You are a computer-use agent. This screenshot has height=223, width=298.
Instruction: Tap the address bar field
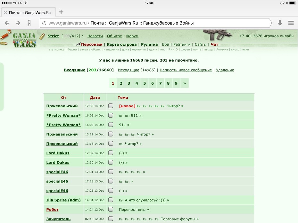pyautogui.click(x=155, y=23)
